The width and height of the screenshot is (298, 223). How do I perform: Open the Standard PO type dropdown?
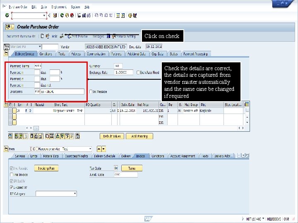40,46
